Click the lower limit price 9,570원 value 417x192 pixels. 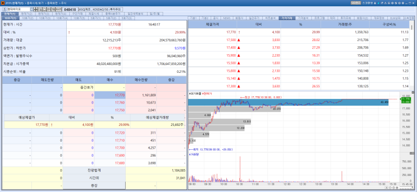pos(180,48)
